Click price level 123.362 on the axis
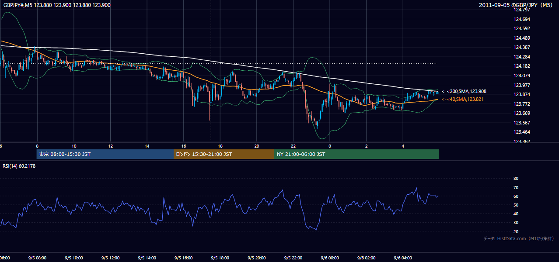Image resolution: width=559 pixels, height=262 pixels. click(x=522, y=141)
